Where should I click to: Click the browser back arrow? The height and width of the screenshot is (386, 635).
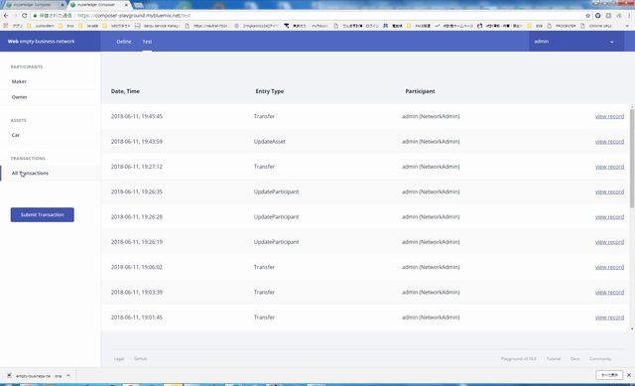pos(6,16)
